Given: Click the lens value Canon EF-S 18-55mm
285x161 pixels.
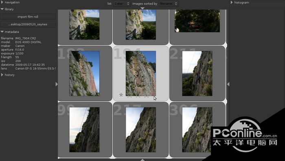Looking at the screenshot, I should pyautogui.click(x=35, y=68).
